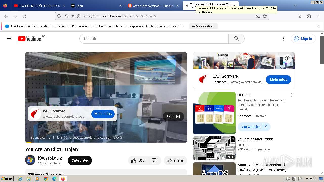Go to YouTube home via logo
Viewport: 324px width, 182px height.
(30, 39)
